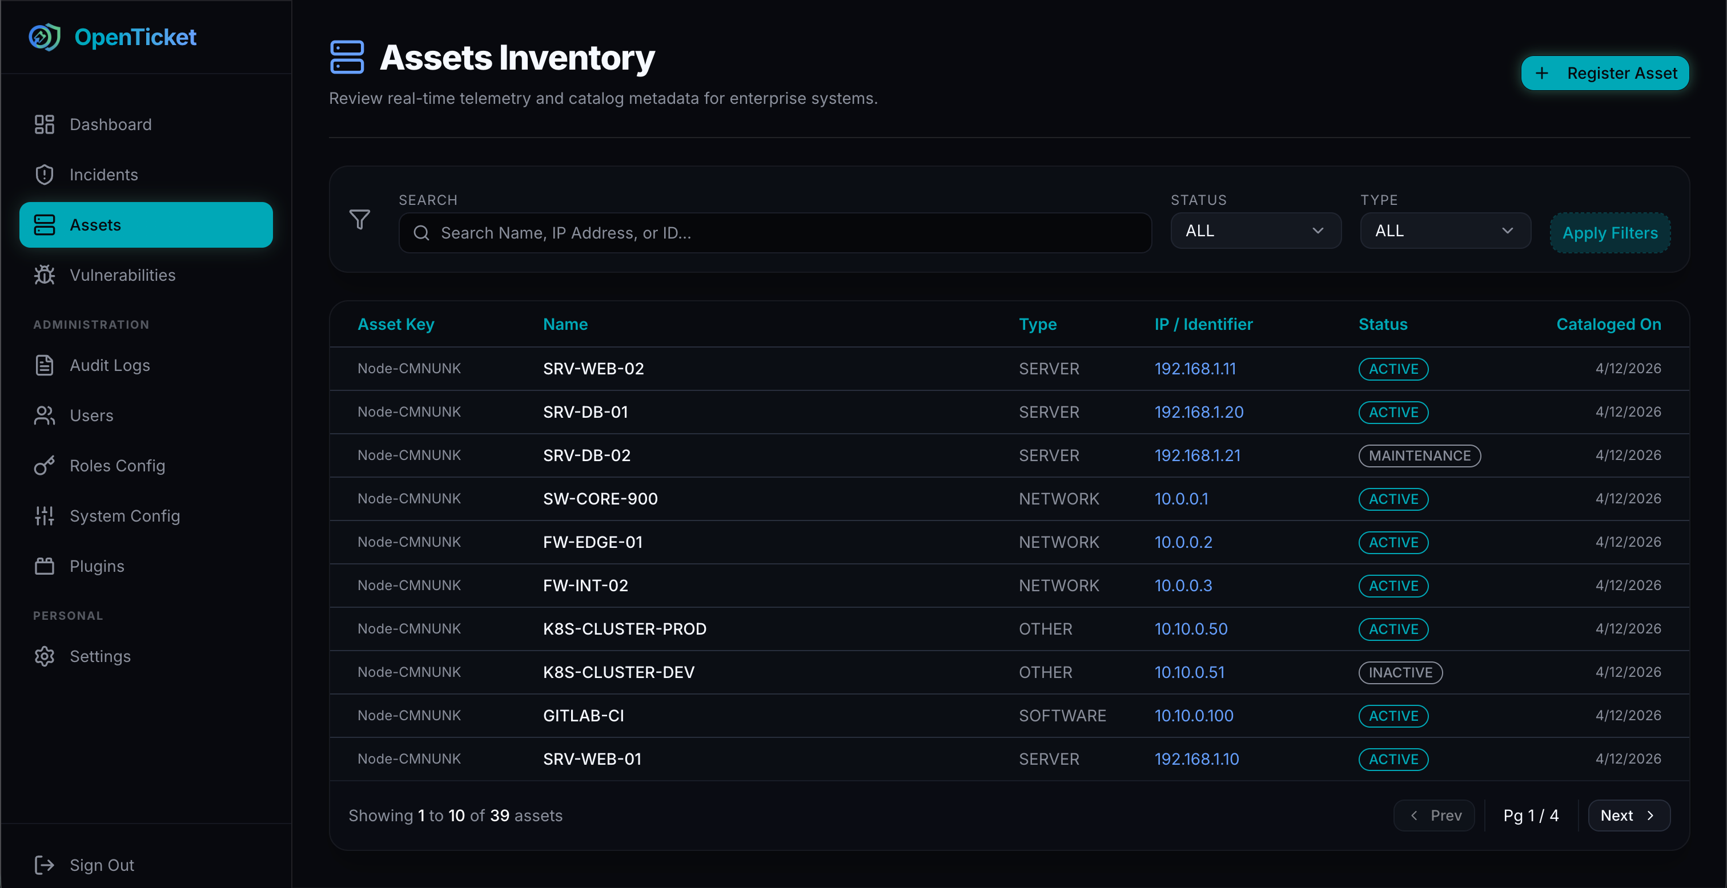
Task: Open the Dashboard section icon
Action: coord(43,124)
